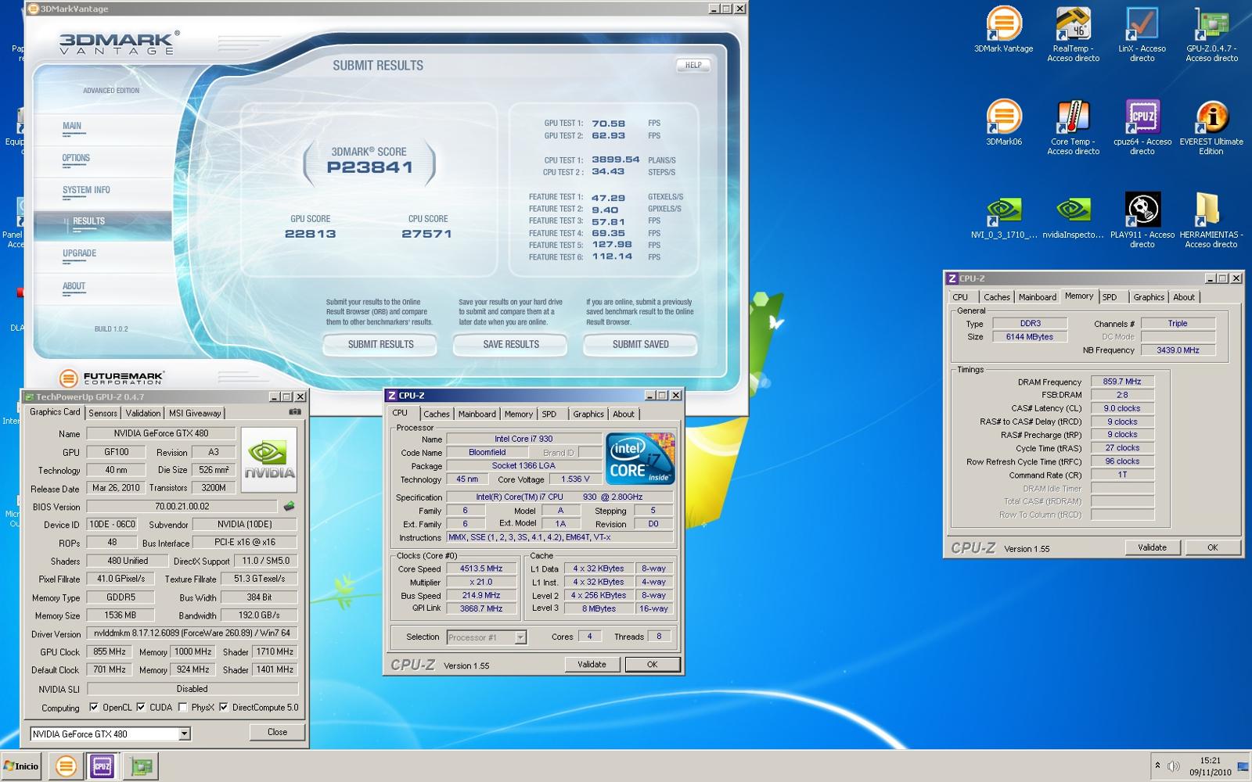
Task: Click OK in center CPU-Z window
Action: coord(652,664)
